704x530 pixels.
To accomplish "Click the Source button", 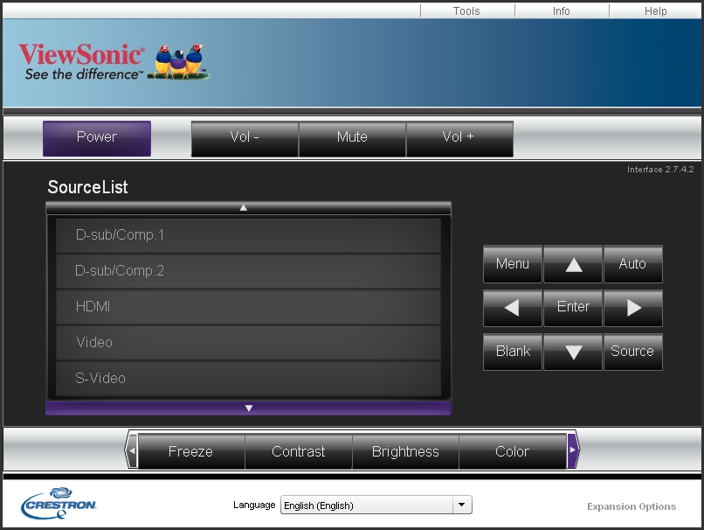I will tap(633, 352).
